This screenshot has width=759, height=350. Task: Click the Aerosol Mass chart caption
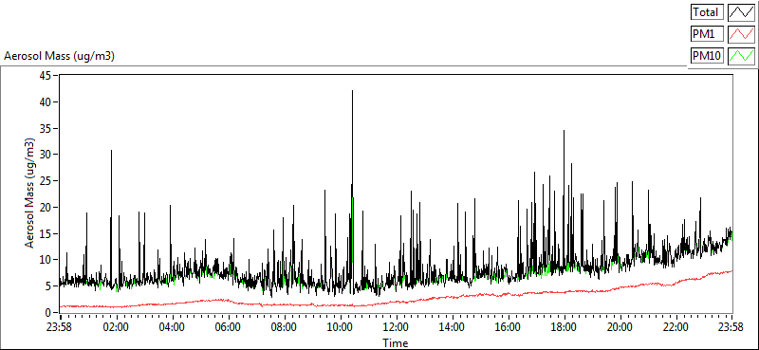pyautogui.click(x=59, y=56)
